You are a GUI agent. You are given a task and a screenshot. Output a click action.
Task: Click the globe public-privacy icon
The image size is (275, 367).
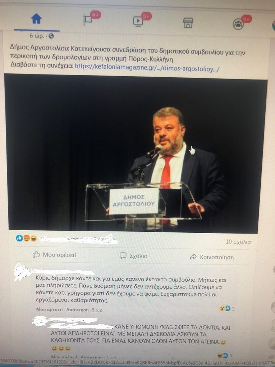[x=51, y=36]
